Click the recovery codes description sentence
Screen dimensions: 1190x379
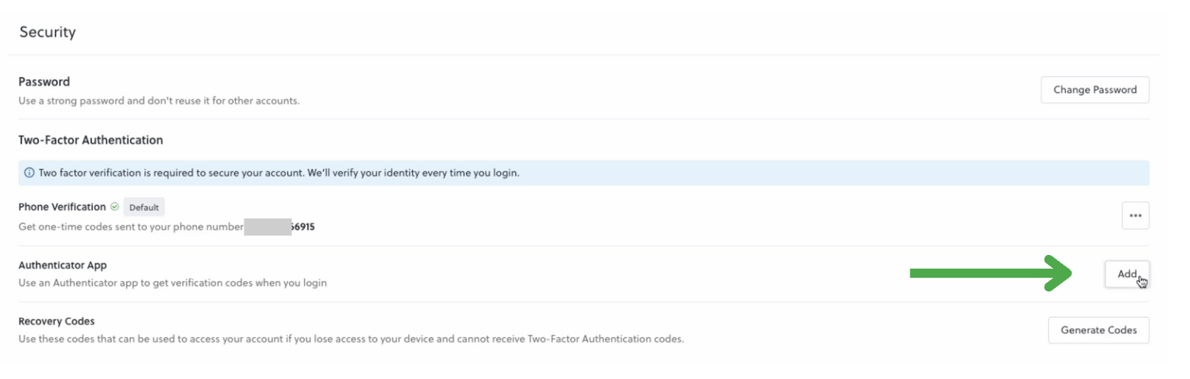[x=351, y=339]
